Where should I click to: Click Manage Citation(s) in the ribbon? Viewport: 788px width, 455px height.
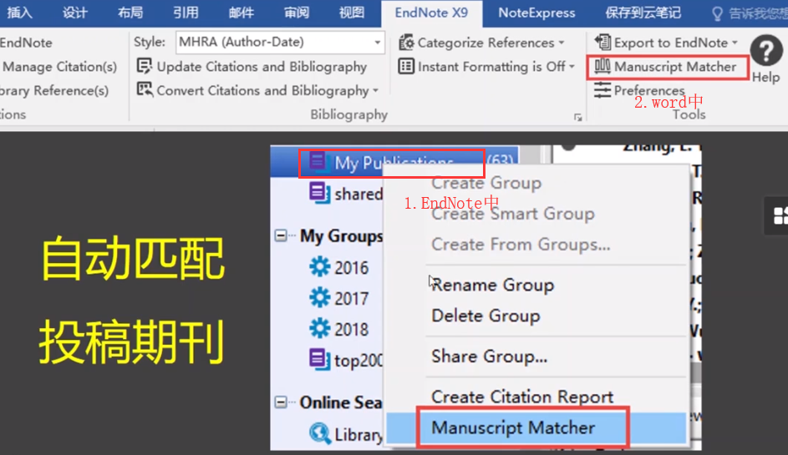(x=60, y=67)
